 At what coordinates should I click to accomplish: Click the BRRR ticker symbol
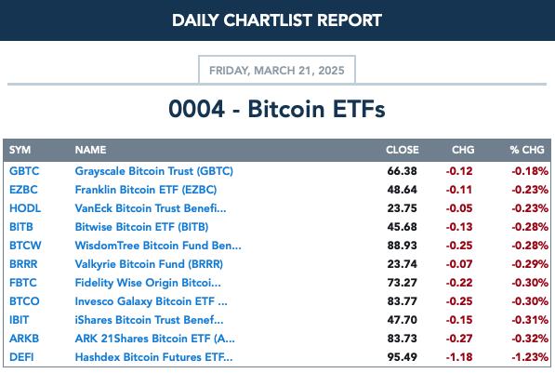click(x=23, y=264)
